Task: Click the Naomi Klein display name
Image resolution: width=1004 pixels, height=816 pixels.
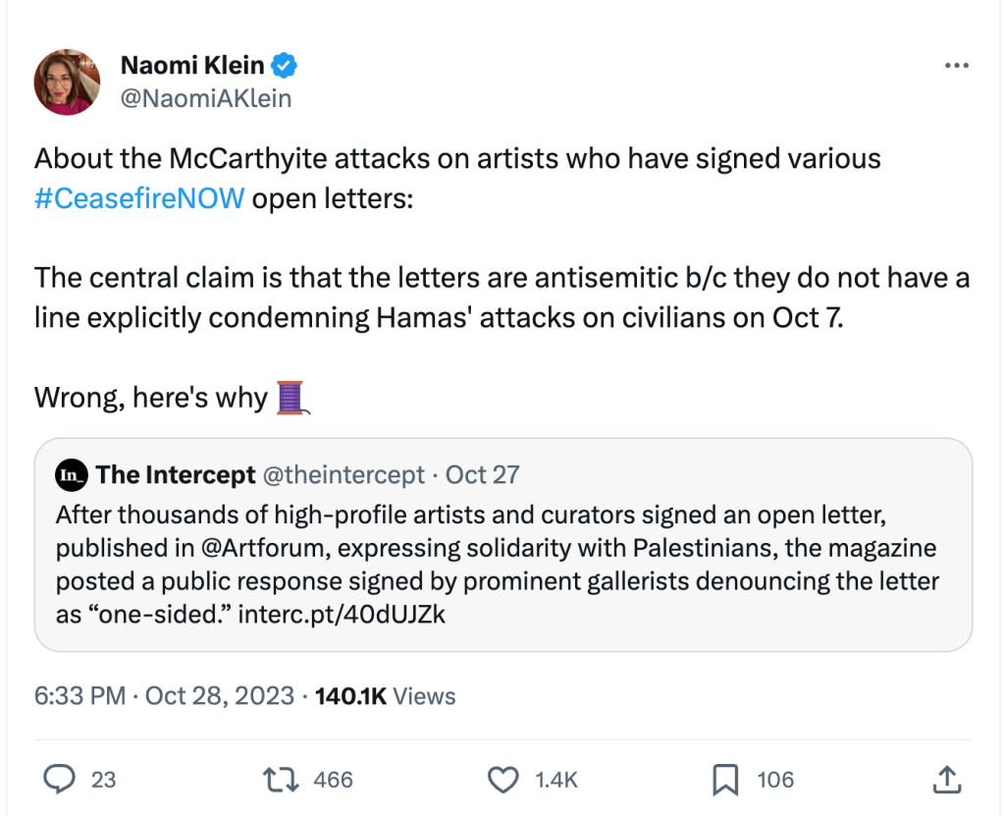Action: 192,66
